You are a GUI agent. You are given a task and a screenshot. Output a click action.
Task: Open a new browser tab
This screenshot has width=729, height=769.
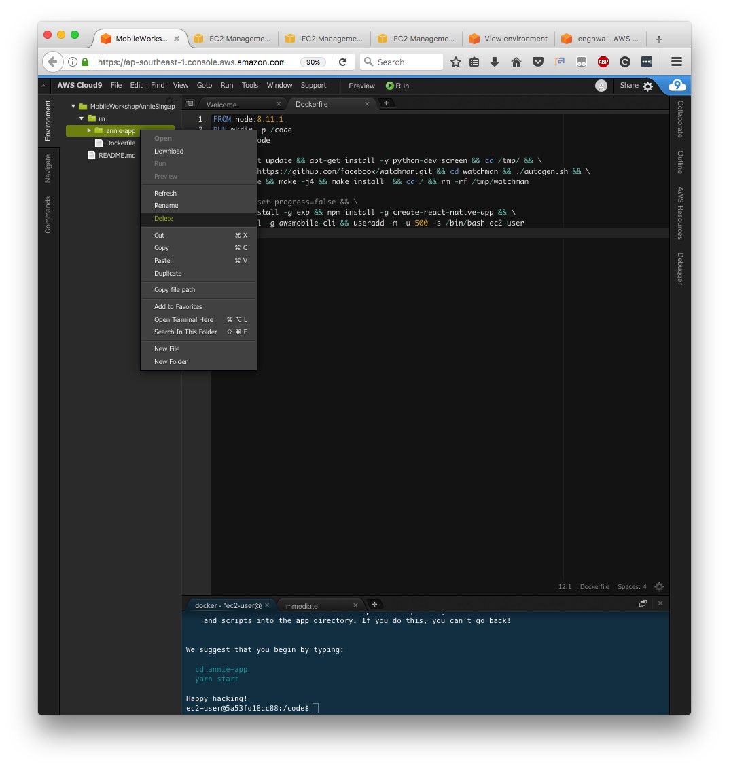coord(659,39)
